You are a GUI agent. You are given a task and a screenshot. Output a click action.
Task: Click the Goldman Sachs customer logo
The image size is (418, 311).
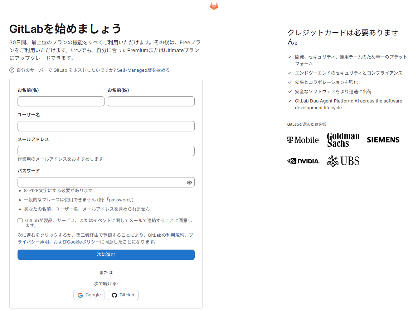point(342,140)
